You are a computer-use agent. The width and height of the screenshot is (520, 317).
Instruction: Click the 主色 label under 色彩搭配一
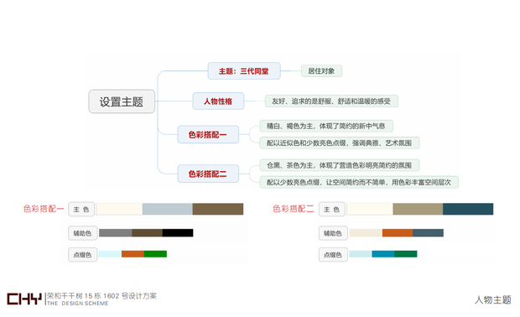[x=81, y=209]
